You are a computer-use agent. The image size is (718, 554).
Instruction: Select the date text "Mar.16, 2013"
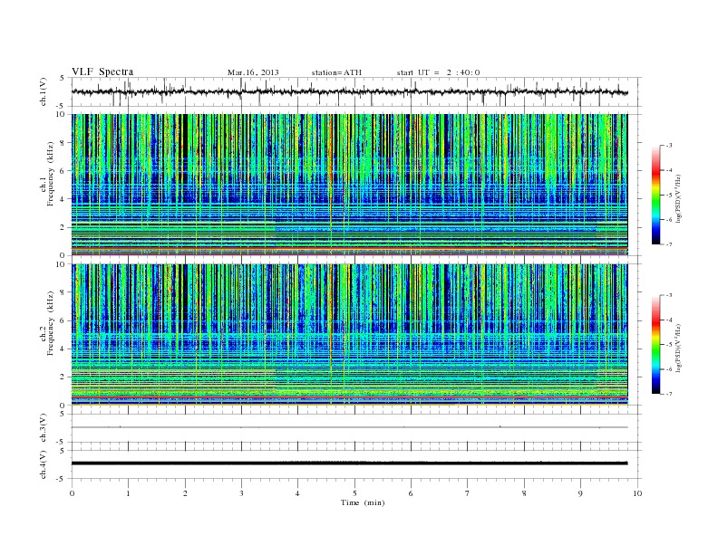click(x=253, y=72)
